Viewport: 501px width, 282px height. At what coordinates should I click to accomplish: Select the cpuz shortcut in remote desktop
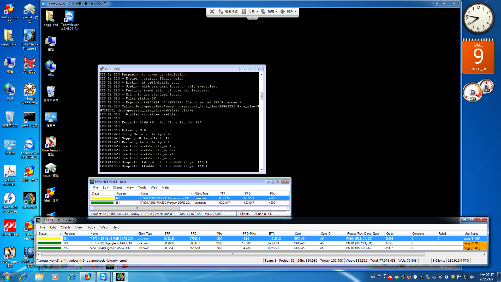(x=51, y=170)
